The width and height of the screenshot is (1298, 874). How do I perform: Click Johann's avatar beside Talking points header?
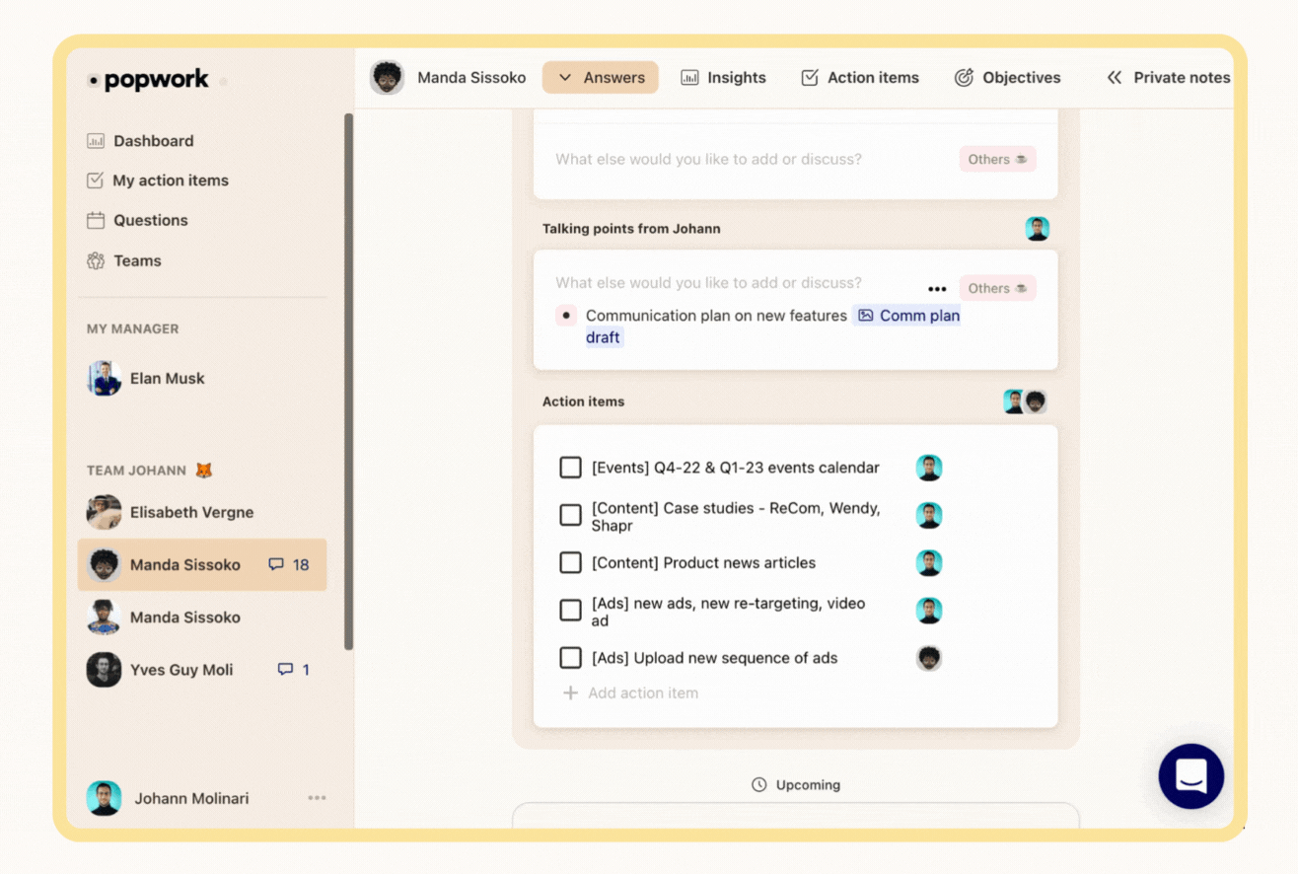pos(1038,229)
